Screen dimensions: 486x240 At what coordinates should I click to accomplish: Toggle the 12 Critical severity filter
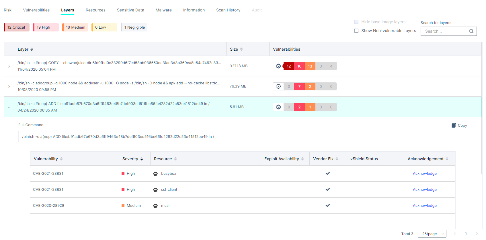pos(17,27)
